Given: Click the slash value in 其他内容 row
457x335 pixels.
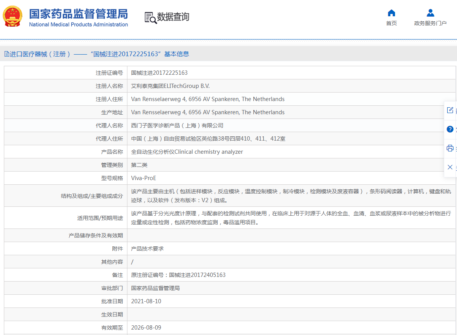Looking at the screenshot, I should (132, 262).
